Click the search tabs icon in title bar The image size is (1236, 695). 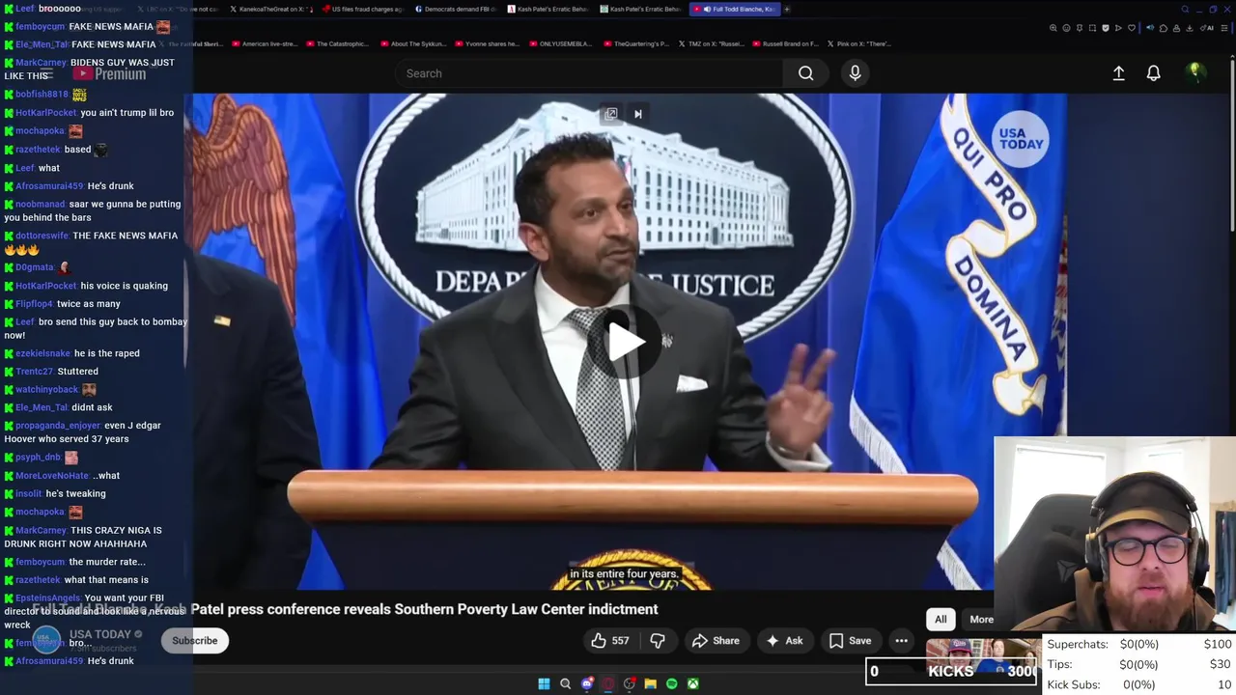[x=1185, y=9]
